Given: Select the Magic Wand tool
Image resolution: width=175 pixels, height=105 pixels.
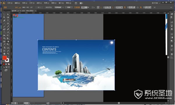Looking at the screenshot, I should coord(4,17).
